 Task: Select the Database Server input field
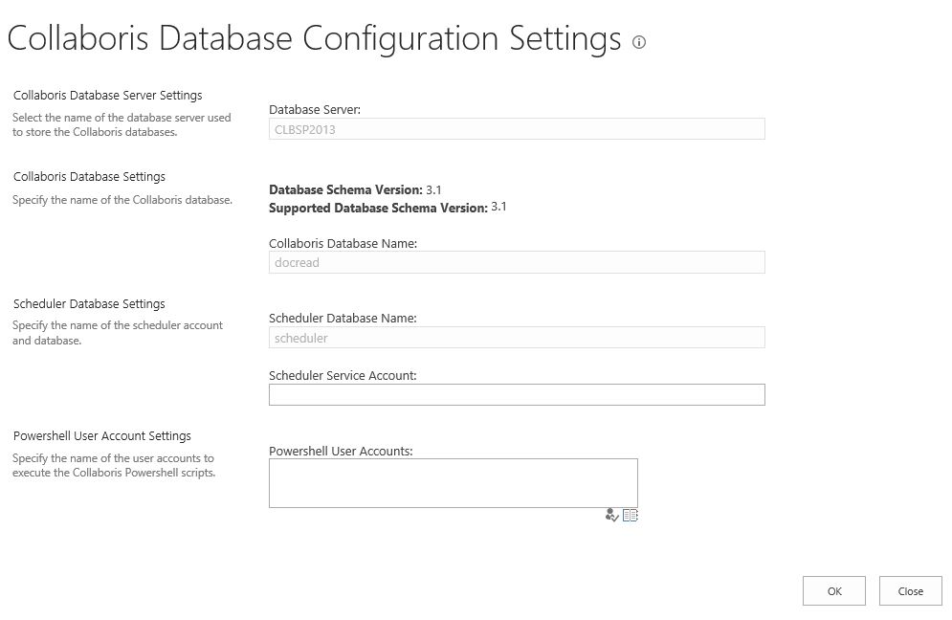point(517,128)
